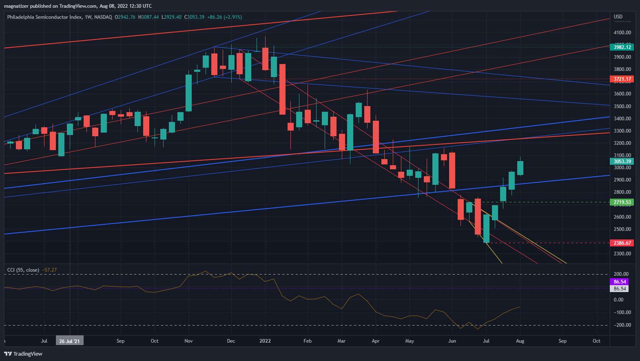Click the published-by header text at top
The width and height of the screenshot is (640, 361).
[x=78, y=6]
